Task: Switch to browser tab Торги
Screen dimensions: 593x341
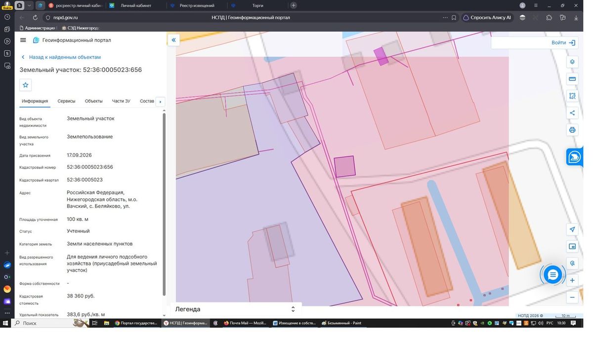Action: pos(256,5)
